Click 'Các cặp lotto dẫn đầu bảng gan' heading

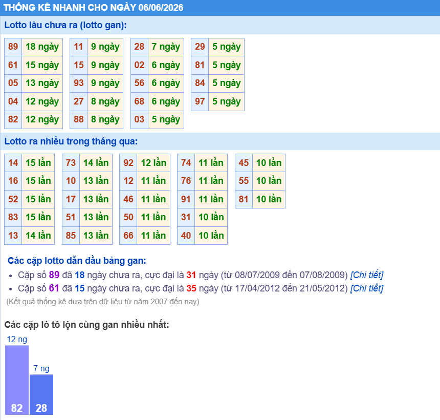[x=77, y=261]
